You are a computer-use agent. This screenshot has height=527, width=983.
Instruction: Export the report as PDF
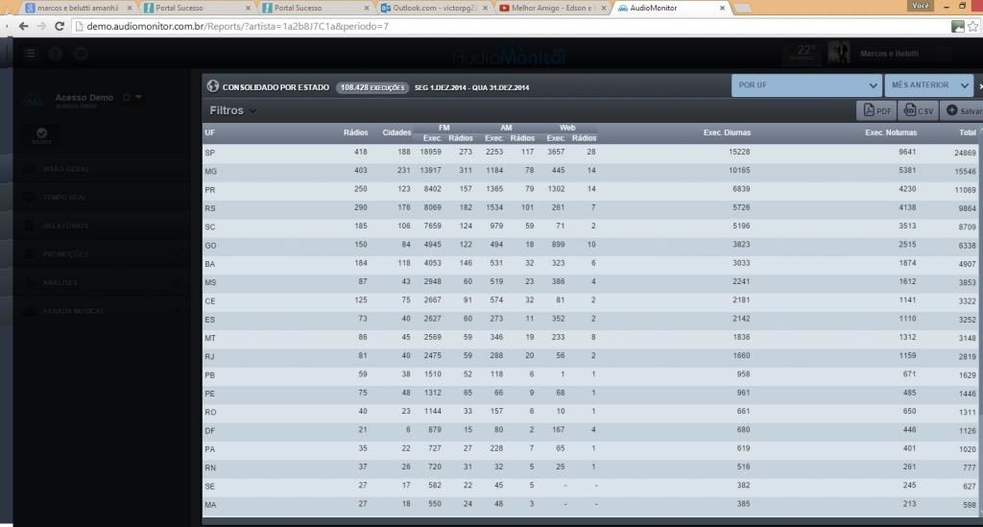point(875,111)
